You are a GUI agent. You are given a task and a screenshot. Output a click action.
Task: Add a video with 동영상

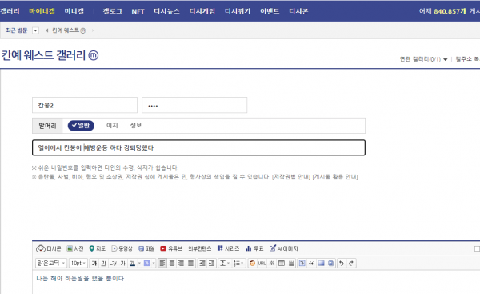(122, 248)
